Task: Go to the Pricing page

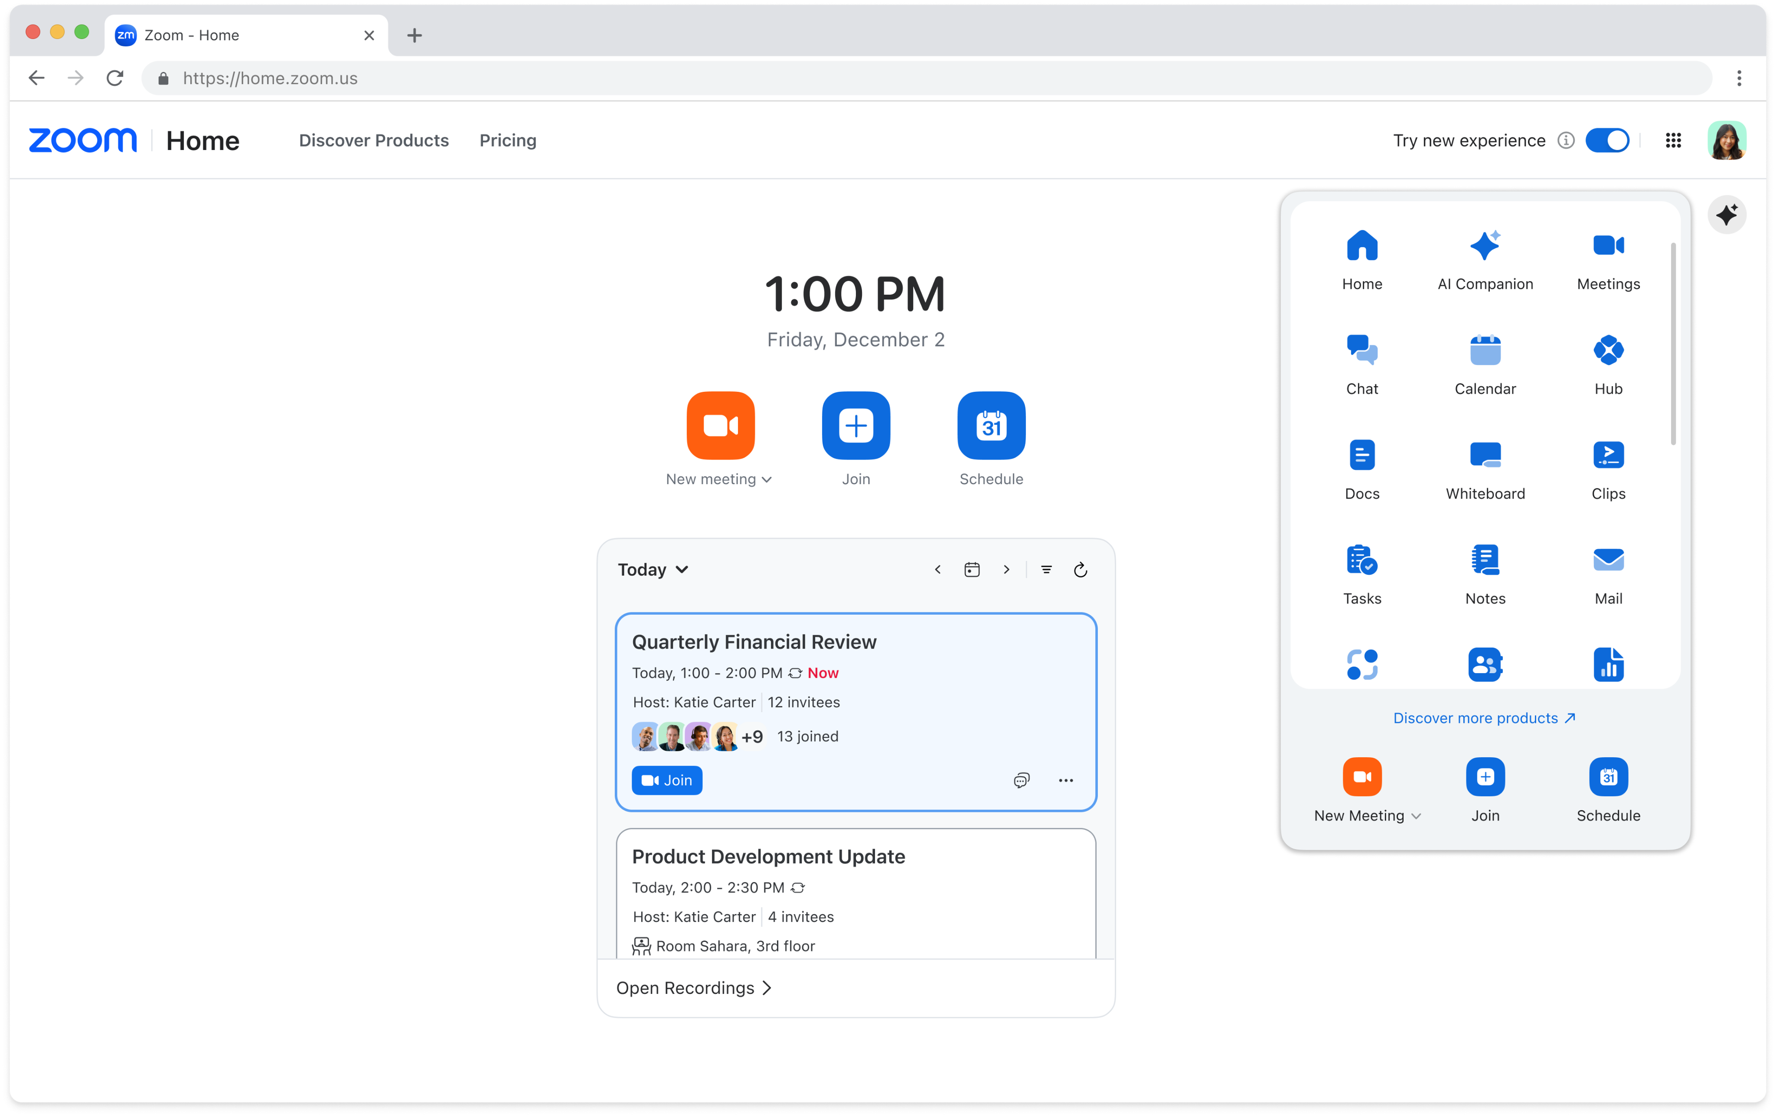Action: [x=507, y=140]
